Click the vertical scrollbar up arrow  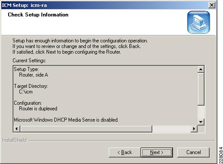coord(201,69)
